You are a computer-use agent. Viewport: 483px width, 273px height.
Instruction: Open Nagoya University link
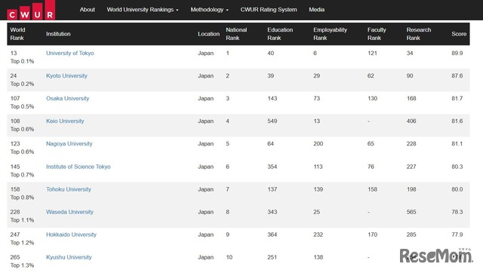click(x=69, y=144)
